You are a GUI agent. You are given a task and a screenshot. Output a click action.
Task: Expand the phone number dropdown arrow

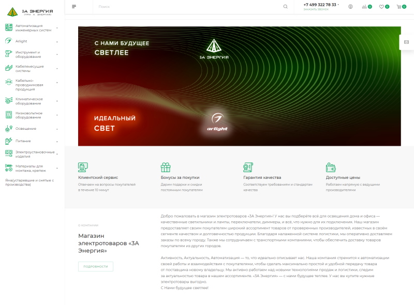pos(338,5)
